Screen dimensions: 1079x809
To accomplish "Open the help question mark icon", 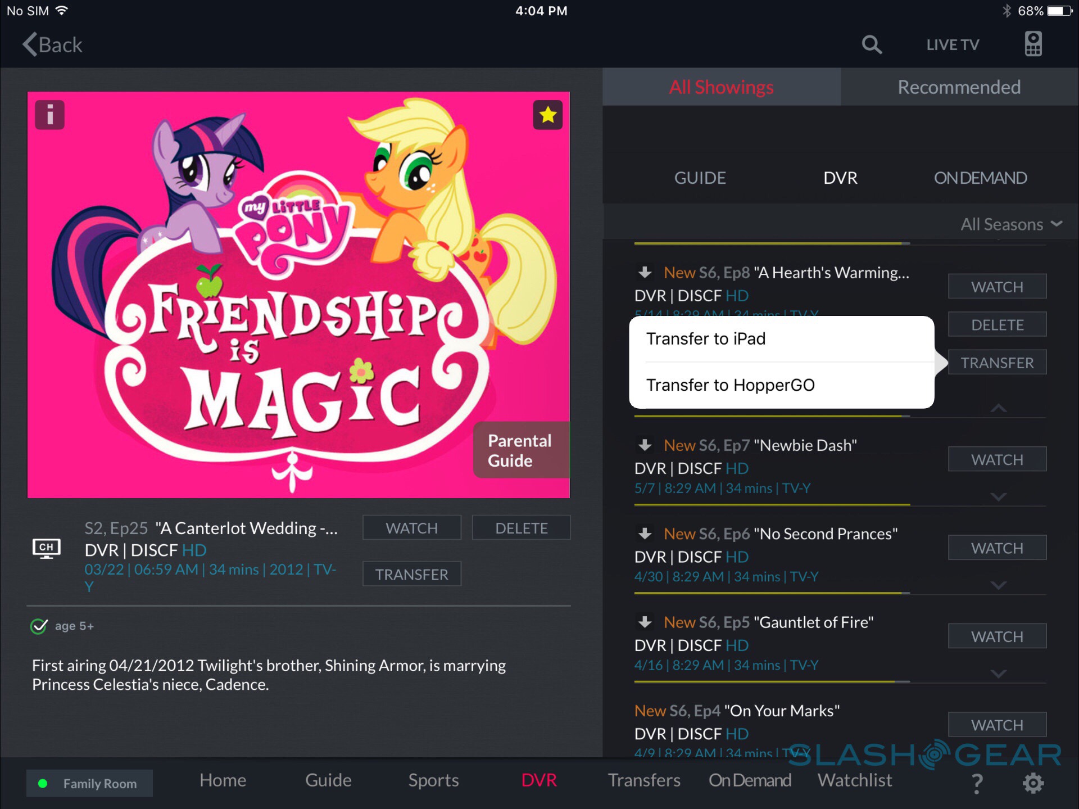I will click(x=977, y=783).
